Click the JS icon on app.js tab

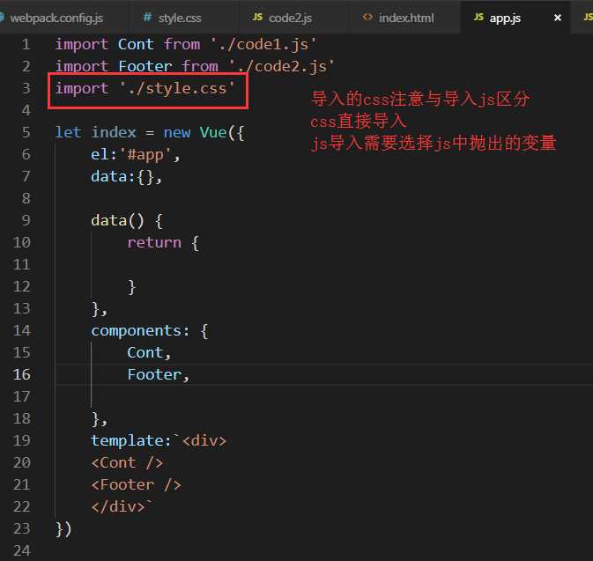point(478,18)
